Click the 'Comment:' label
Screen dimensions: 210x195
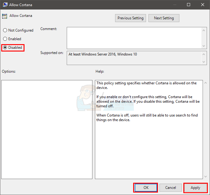49,29
